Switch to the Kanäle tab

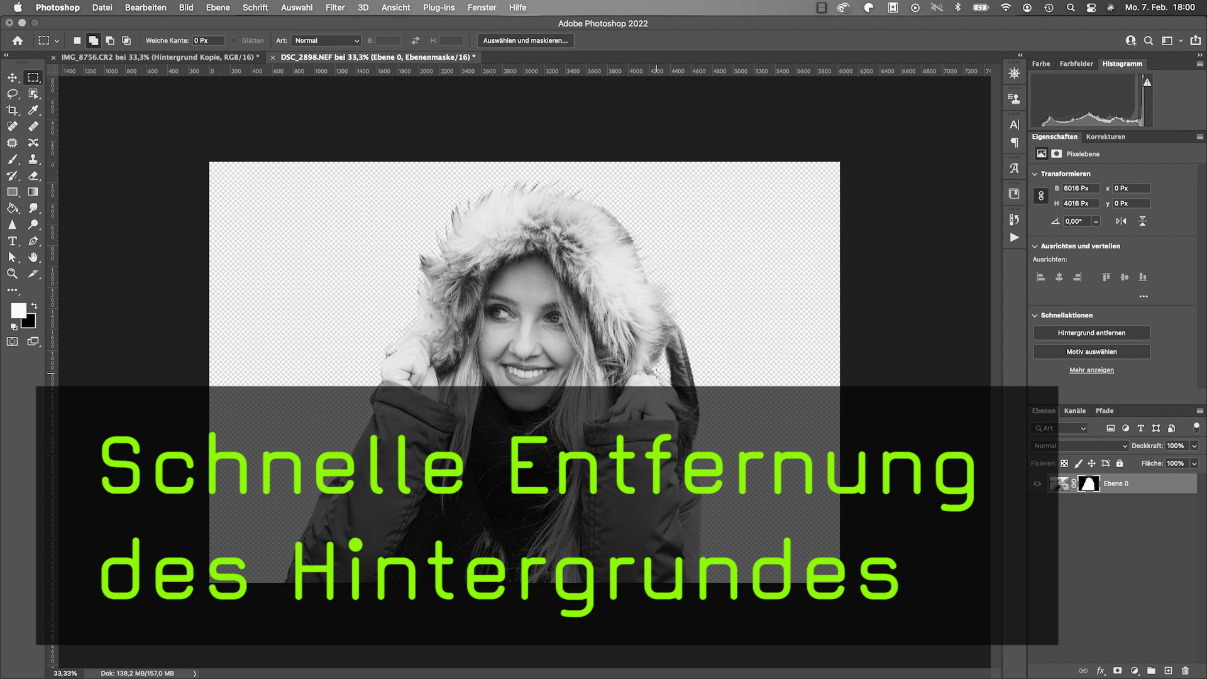(x=1075, y=411)
